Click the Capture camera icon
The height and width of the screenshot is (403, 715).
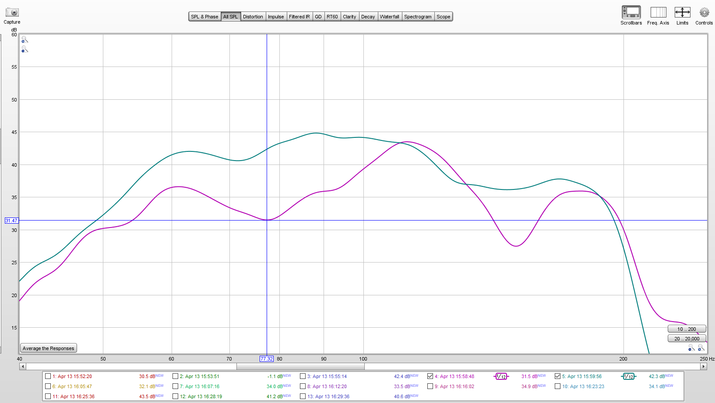(x=12, y=12)
